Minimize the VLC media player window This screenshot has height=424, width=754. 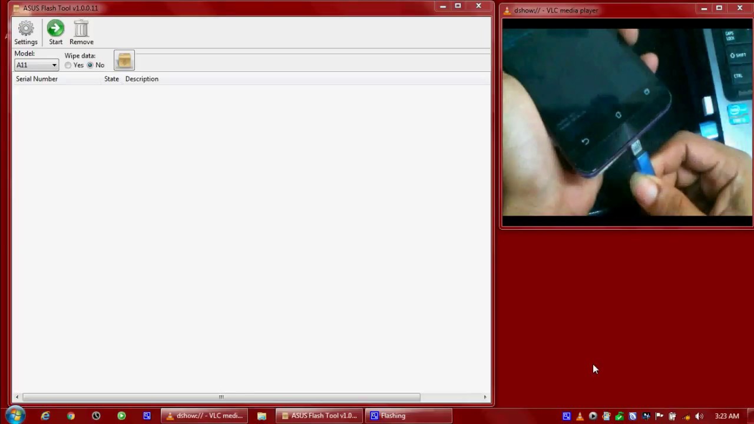pos(704,8)
